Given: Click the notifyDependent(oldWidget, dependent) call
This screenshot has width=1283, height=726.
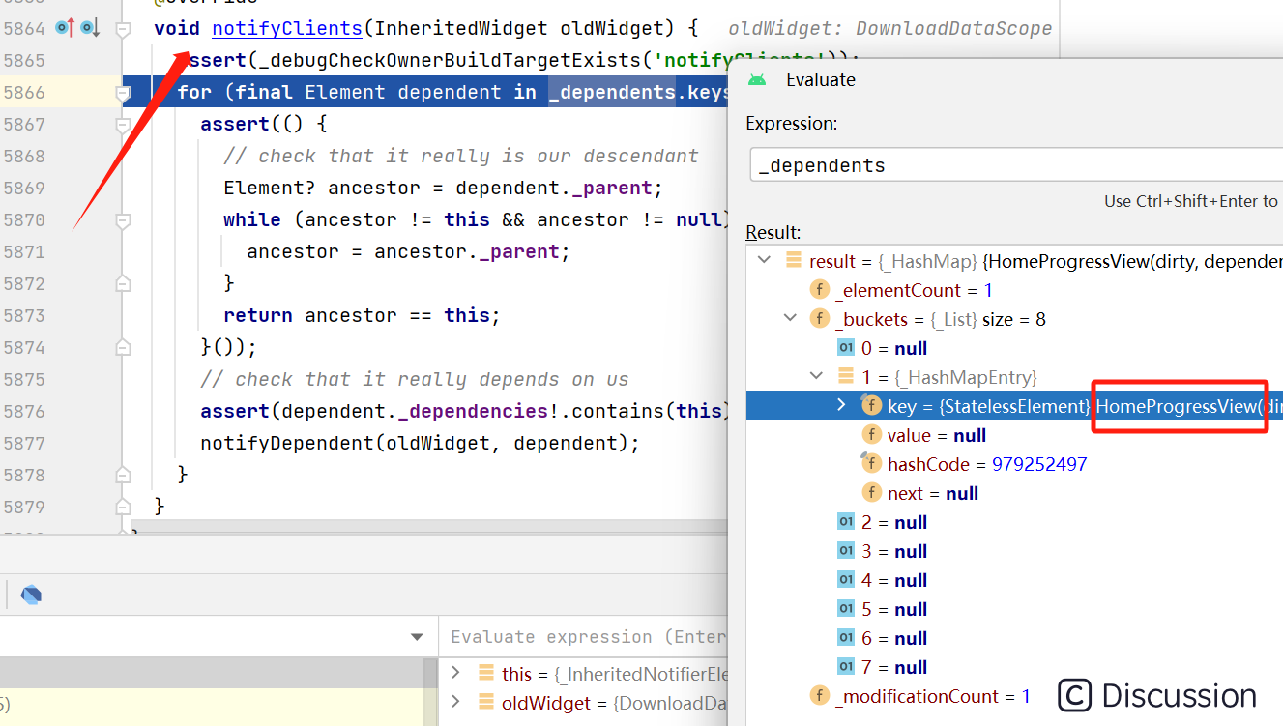Looking at the screenshot, I should 421,444.
